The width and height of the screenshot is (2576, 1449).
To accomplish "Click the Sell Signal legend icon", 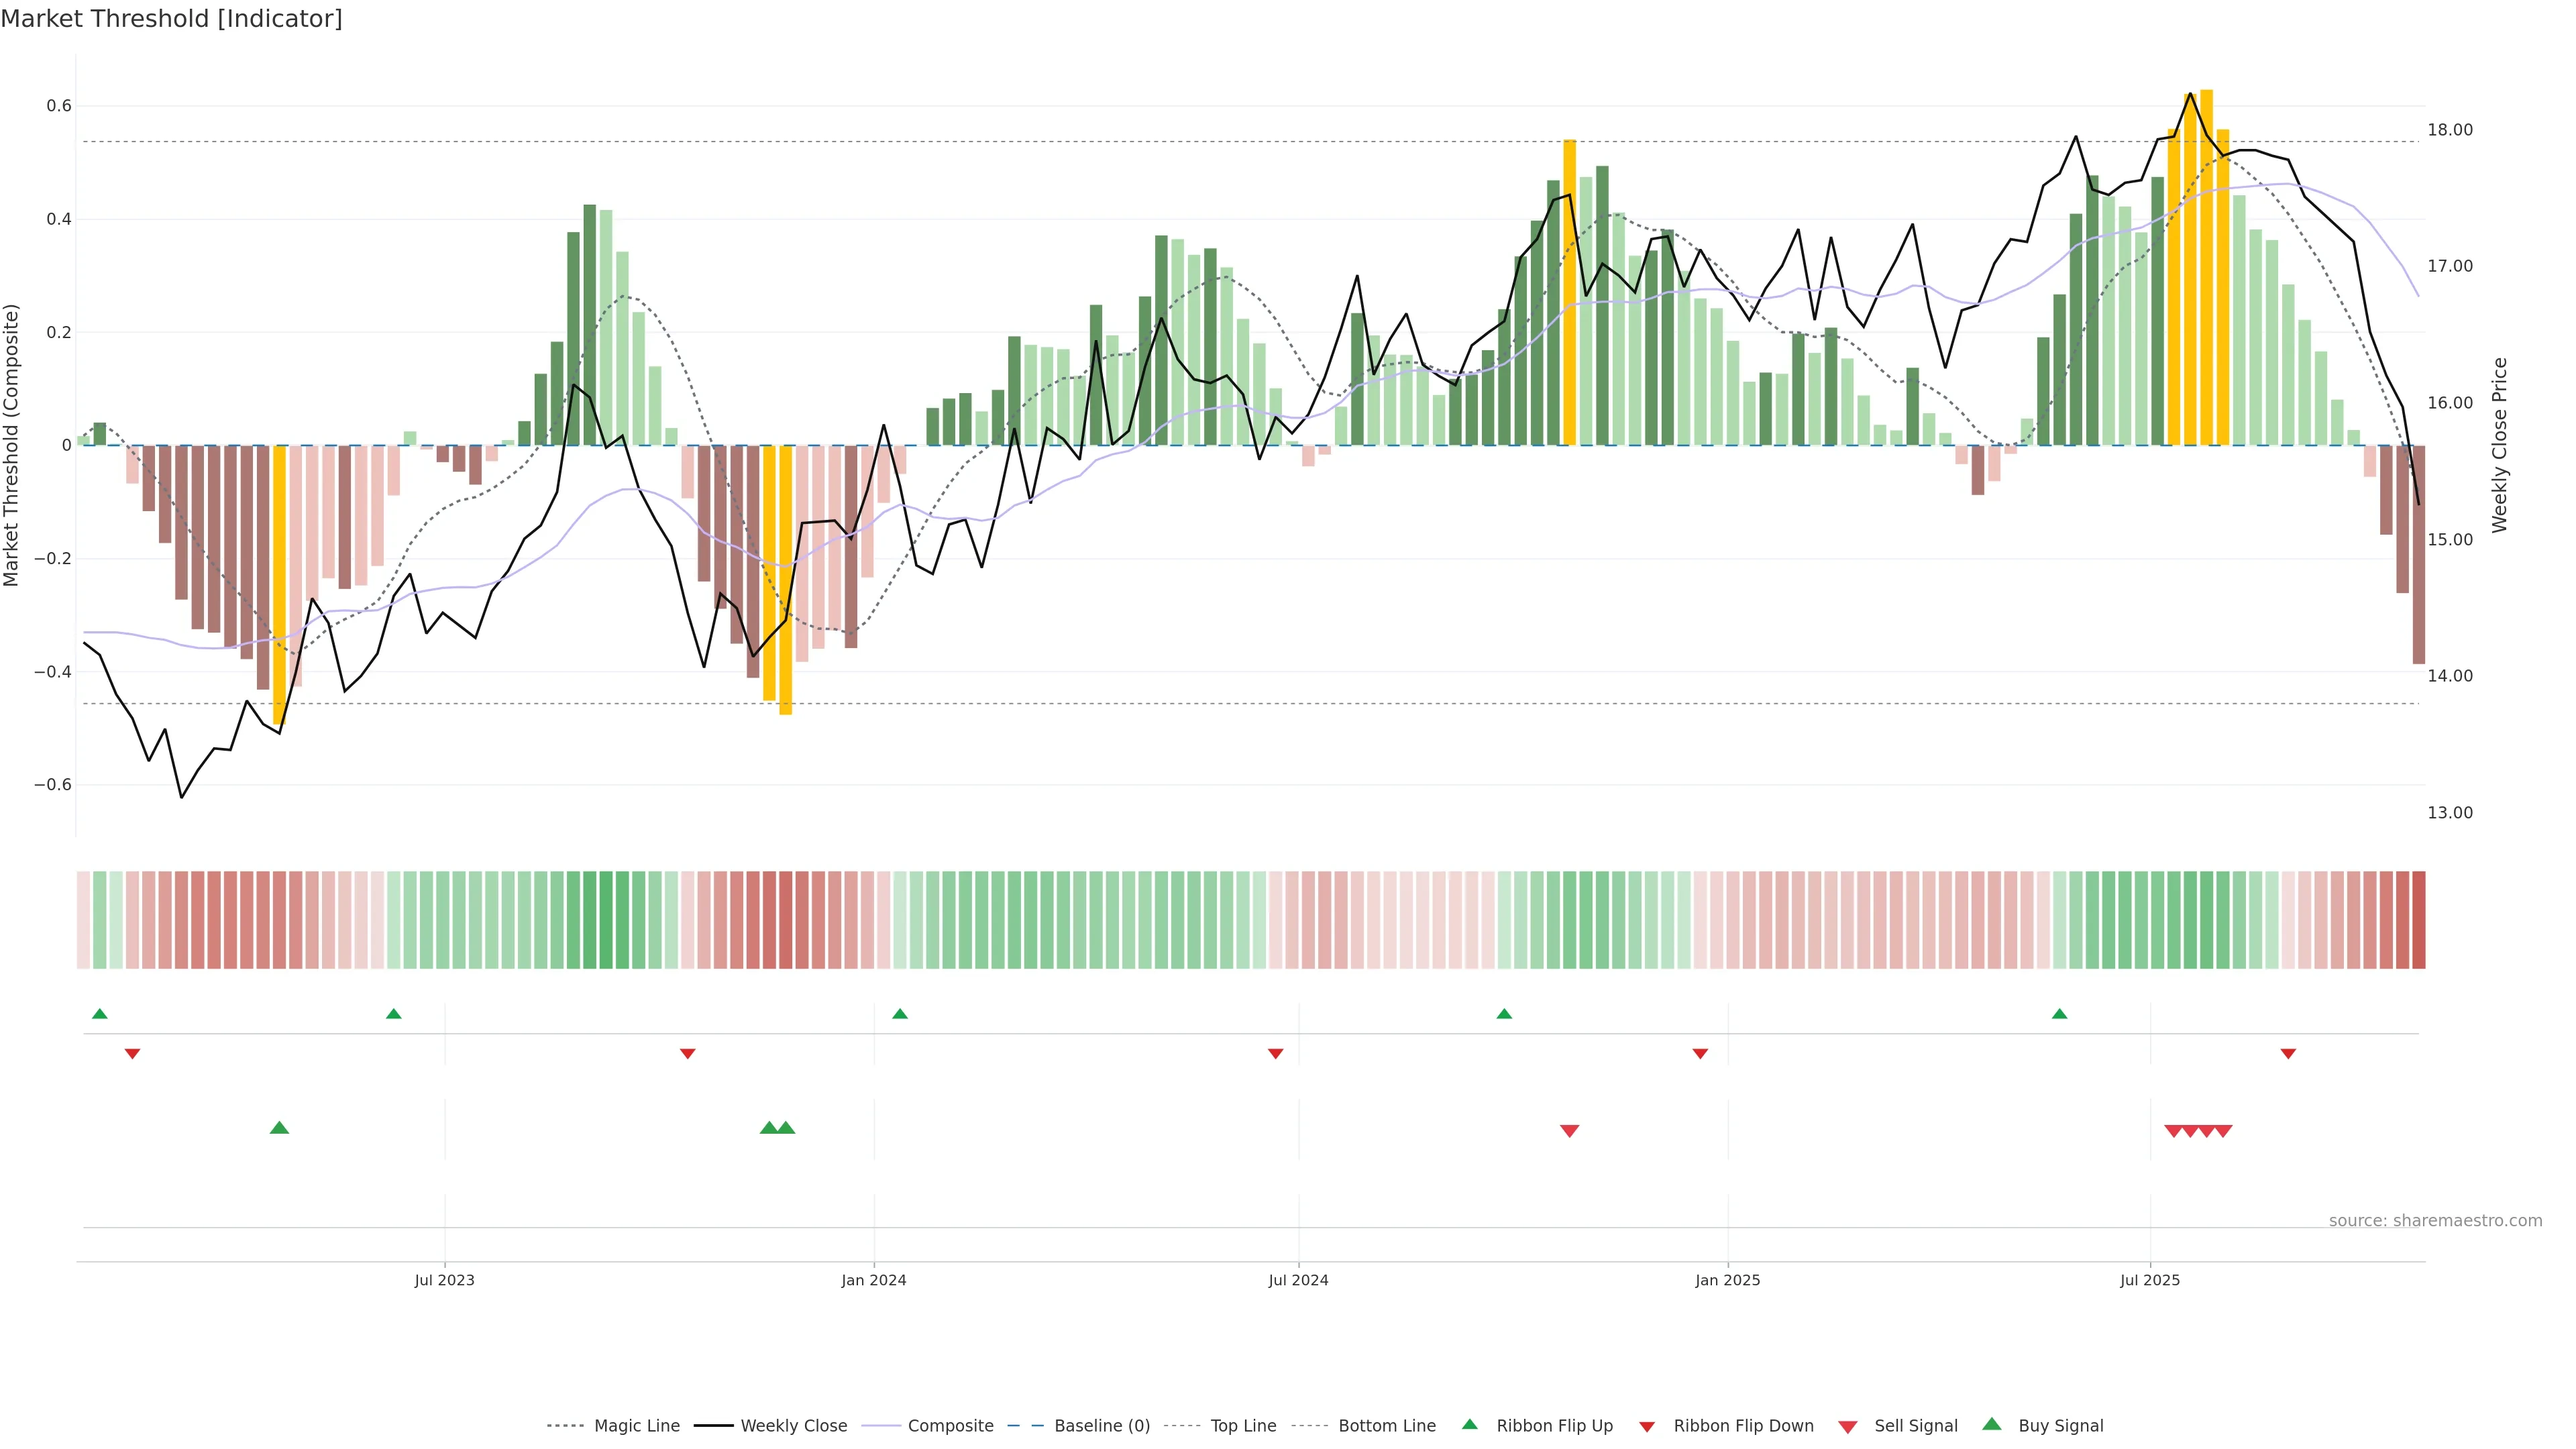I will [1847, 1427].
